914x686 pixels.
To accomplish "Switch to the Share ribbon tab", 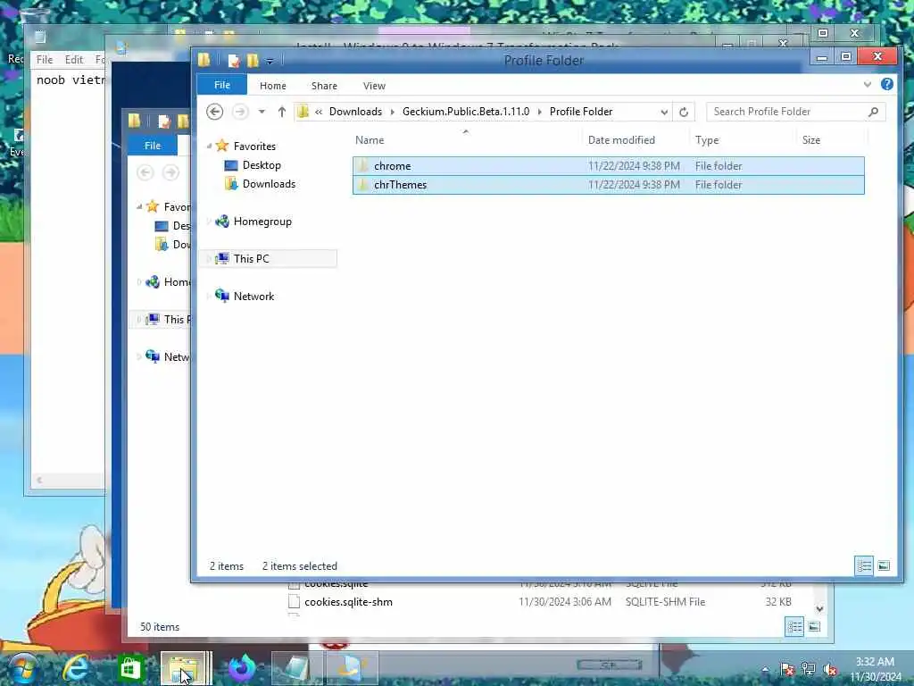I will coord(324,86).
